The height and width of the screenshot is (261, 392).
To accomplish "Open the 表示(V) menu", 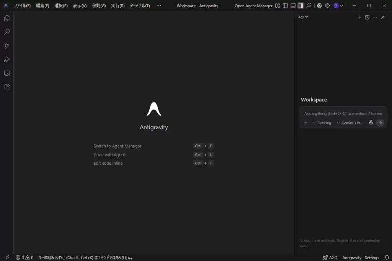I will coord(80,5).
